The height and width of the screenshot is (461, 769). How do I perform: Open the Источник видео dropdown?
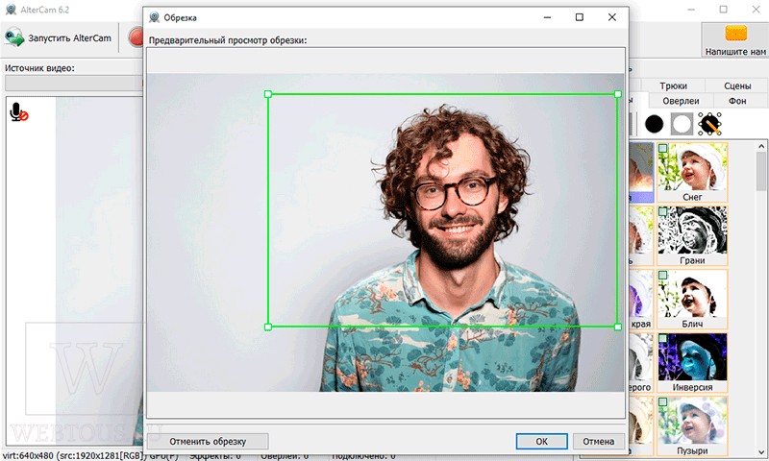(74, 84)
